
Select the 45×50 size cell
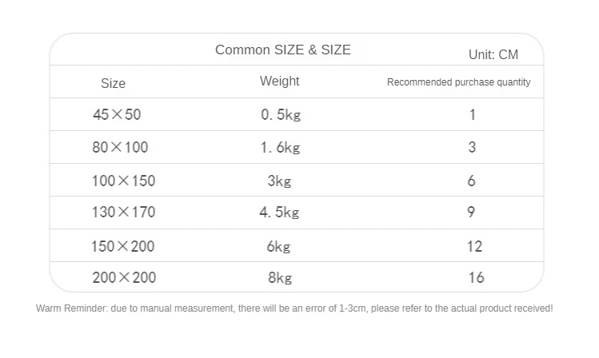pos(117,114)
